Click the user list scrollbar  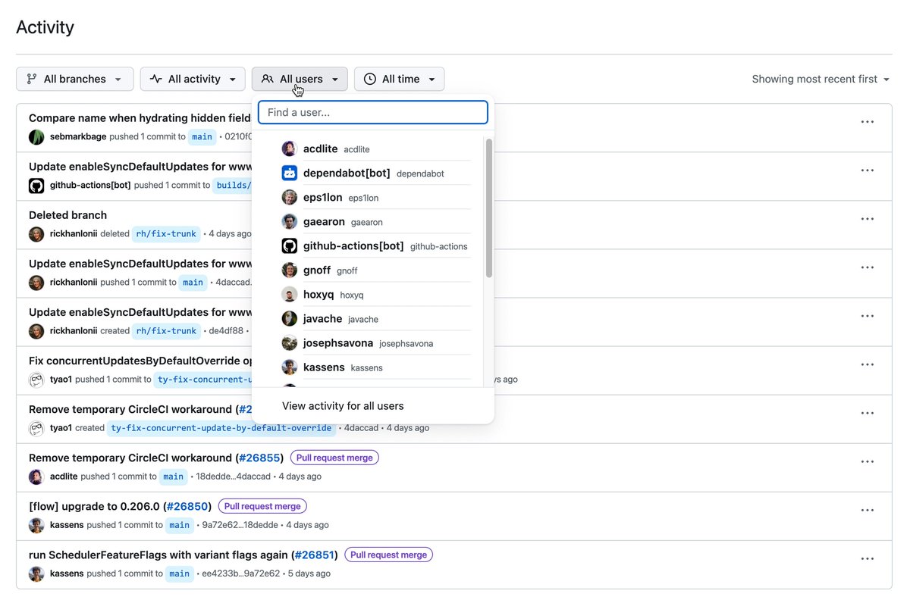pyautogui.click(x=489, y=208)
